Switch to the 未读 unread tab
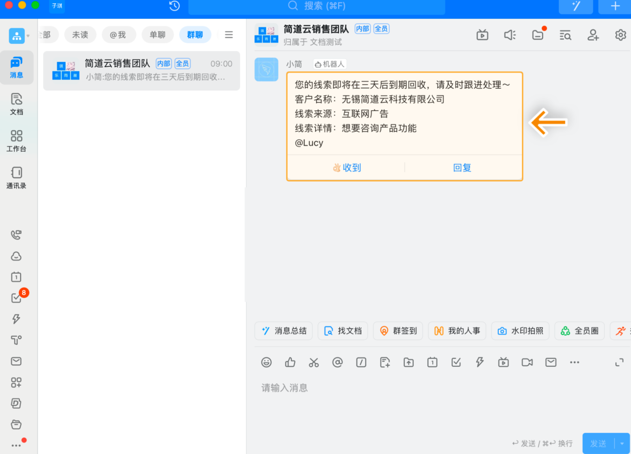 (x=80, y=34)
